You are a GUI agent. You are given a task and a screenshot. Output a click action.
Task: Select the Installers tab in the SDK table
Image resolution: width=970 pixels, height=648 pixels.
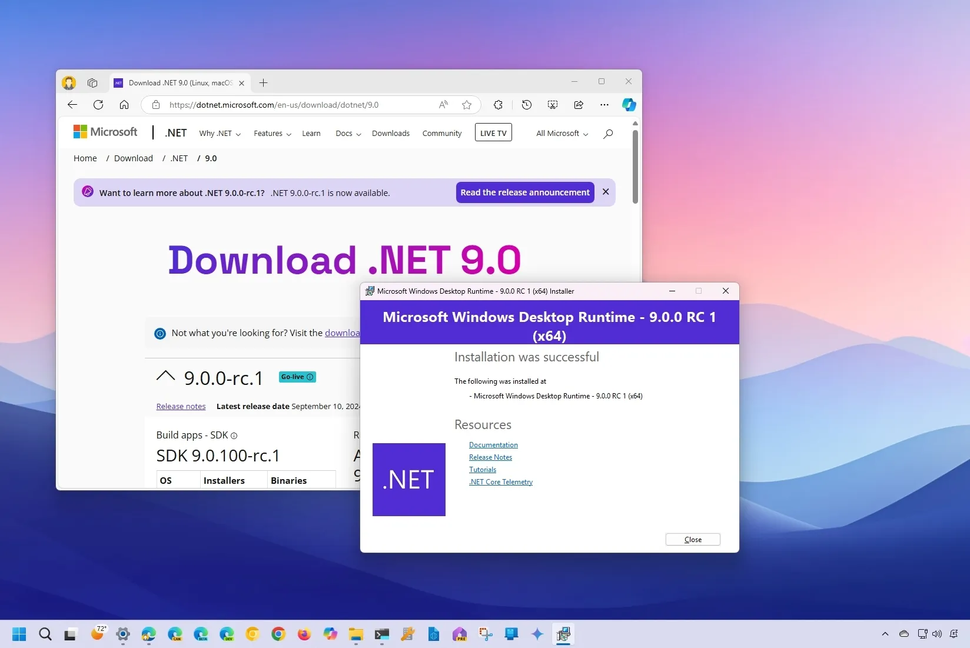[x=225, y=480]
